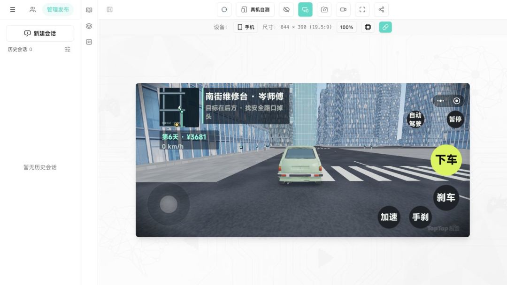Click 真机自测 real device test button
Screen dimensions: 507x285
[x=255, y=9]
